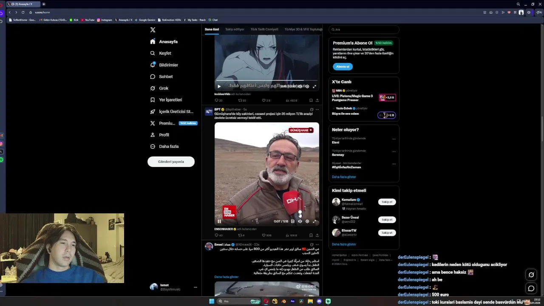Open more options on Emad's post

click(317, 245)
